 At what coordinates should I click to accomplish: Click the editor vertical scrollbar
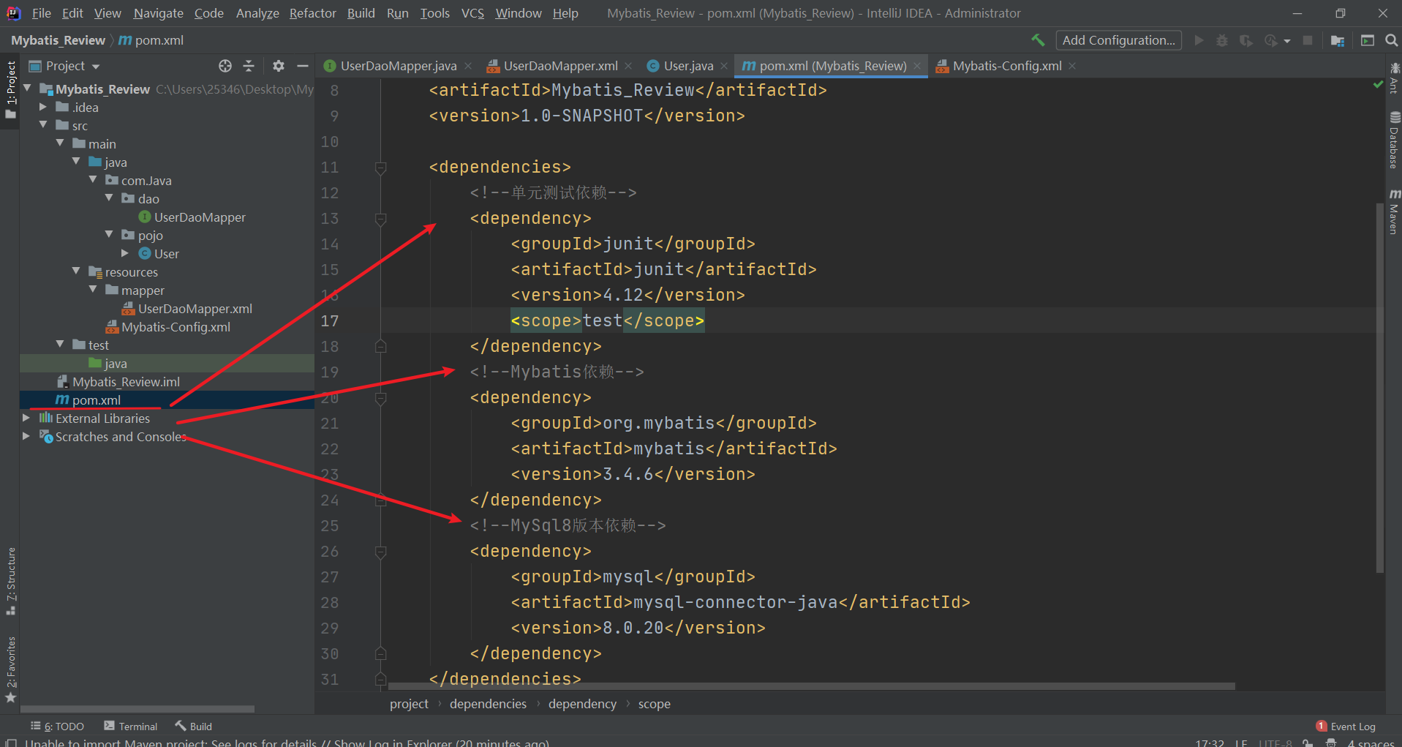coord(1380,388)
